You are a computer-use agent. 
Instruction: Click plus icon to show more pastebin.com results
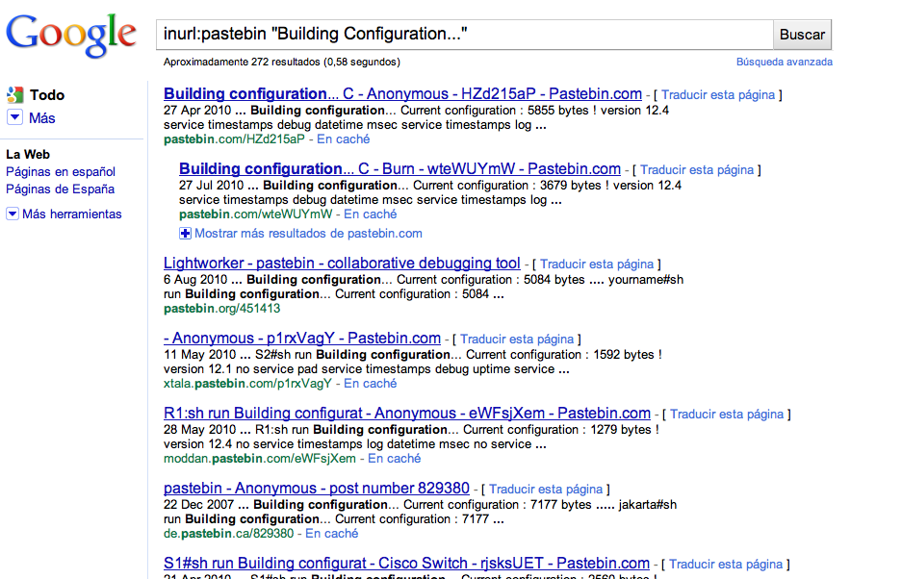point(186,233)
